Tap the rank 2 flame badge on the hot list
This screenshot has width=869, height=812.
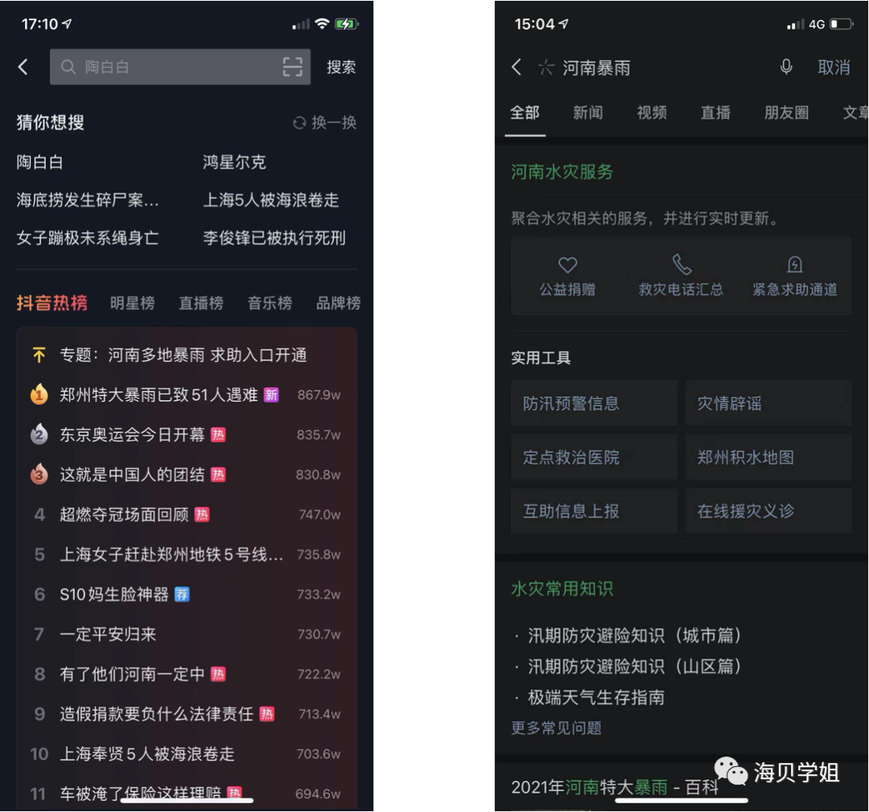pyautogui.click(x=39, y=434)
